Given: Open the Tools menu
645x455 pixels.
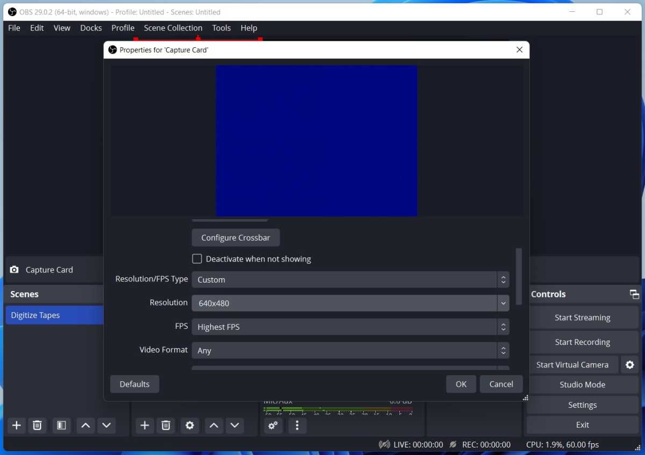Looking at the screenshot, I should [221, 28].
